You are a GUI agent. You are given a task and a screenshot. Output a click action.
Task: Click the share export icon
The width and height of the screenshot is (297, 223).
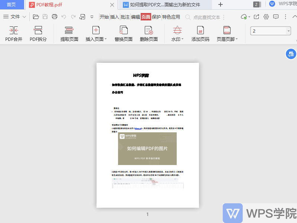(257, 17)
